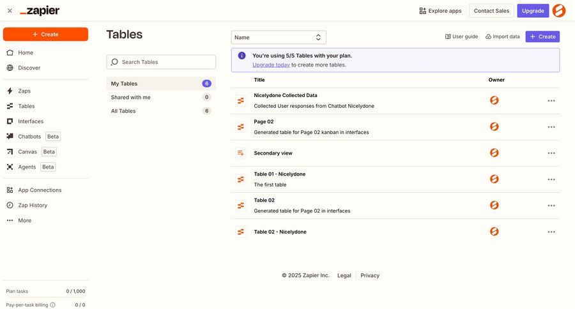Open options for Table 02 - Nicelydone
Viewport: 575px width, 309px height.
point(551,232)
